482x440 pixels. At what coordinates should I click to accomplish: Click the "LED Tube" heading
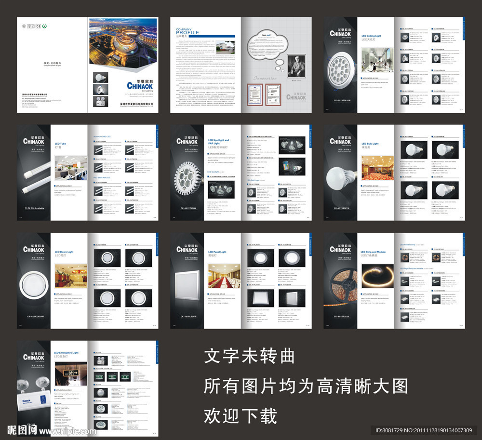point(60,144)
